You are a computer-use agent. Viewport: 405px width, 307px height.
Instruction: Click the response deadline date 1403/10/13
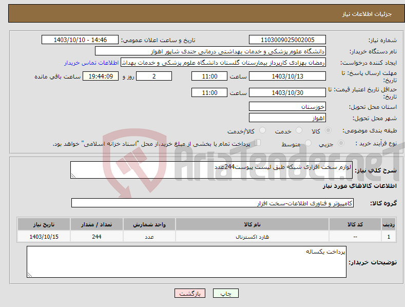(x=287, y=76)
